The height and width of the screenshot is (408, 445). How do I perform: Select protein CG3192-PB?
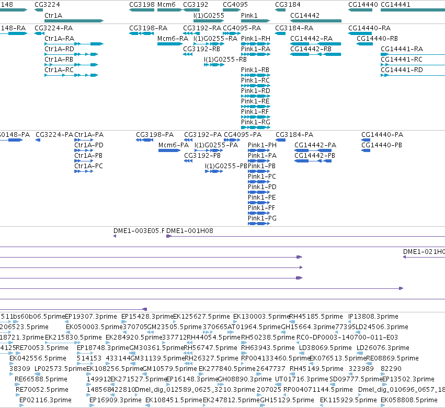click(x=188, y=161)
